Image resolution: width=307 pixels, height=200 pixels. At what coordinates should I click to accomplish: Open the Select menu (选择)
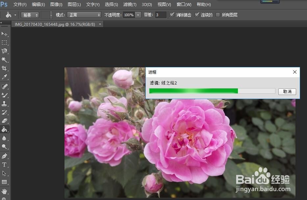[111, 4]
